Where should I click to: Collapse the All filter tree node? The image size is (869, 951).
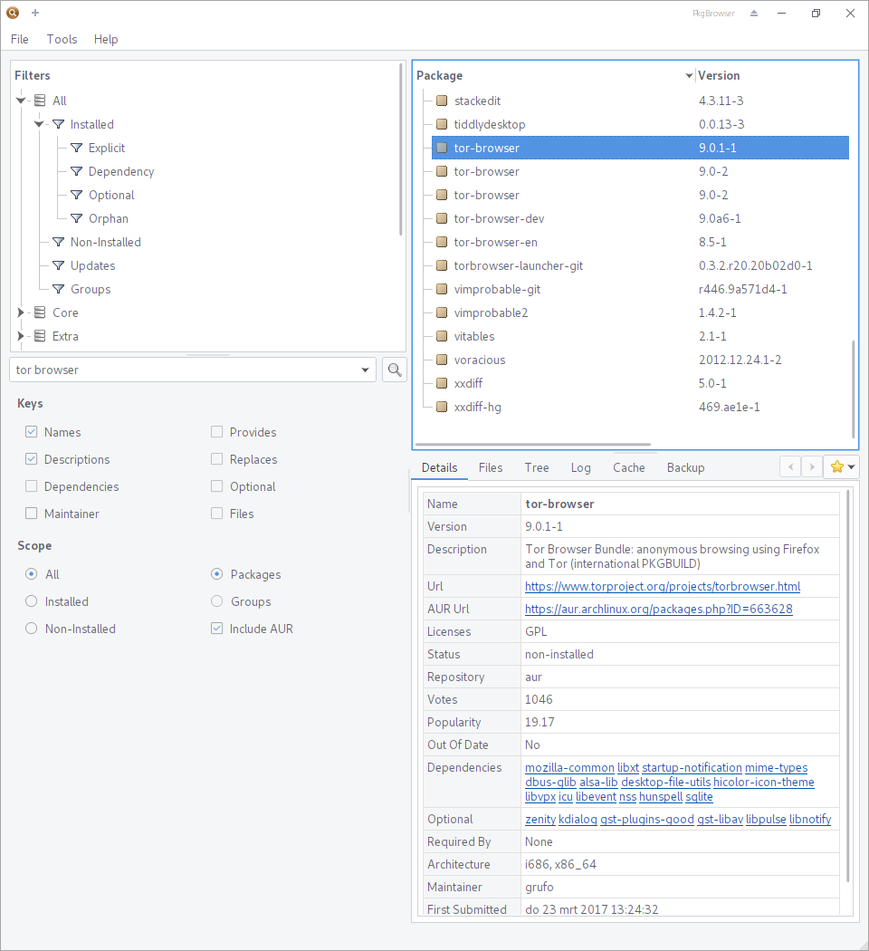point(21,101)
